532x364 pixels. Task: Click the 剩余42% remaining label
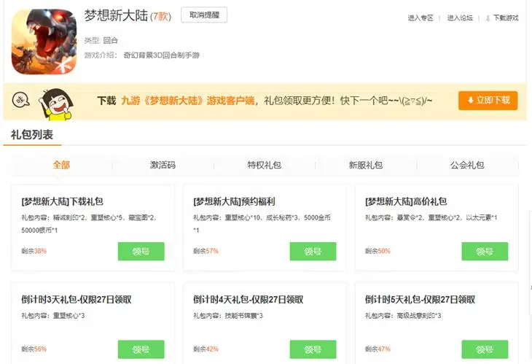coord(206,349)
